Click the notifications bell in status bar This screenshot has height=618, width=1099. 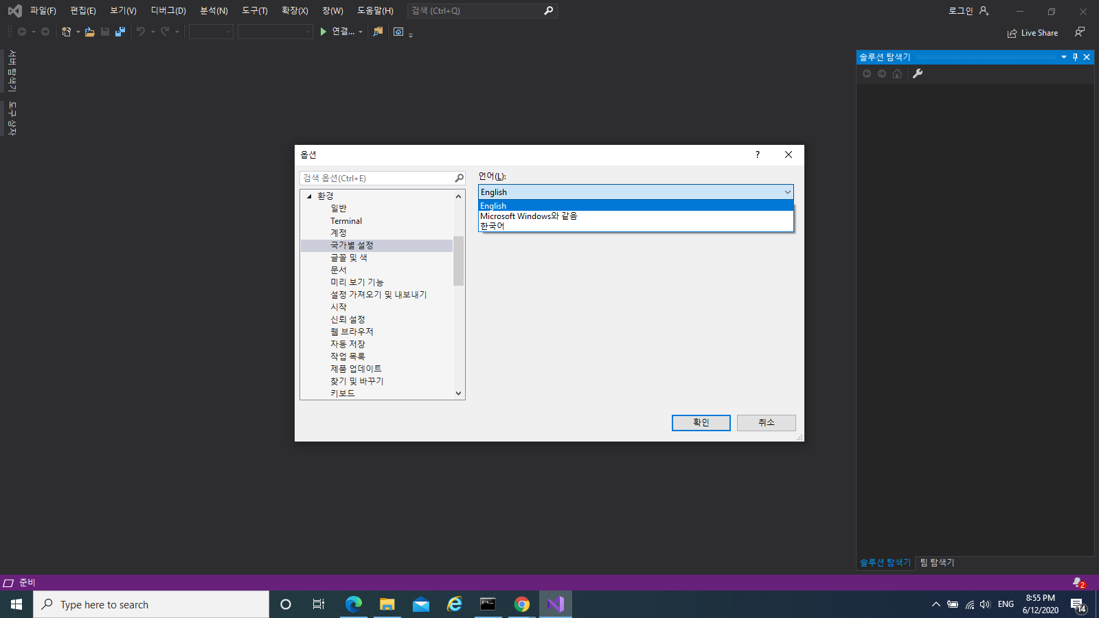tap(1078, 583)
